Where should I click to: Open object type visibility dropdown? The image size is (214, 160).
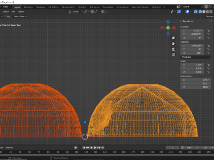pyautogui.click(x=173, y=12)
